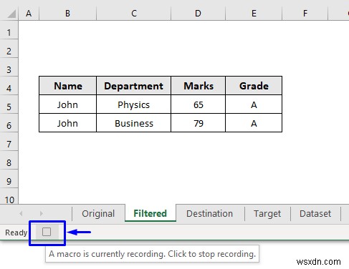The width and height of the screenshot is (349, 269).
Task: Click the Name header cell
Action: click(68, 86)
